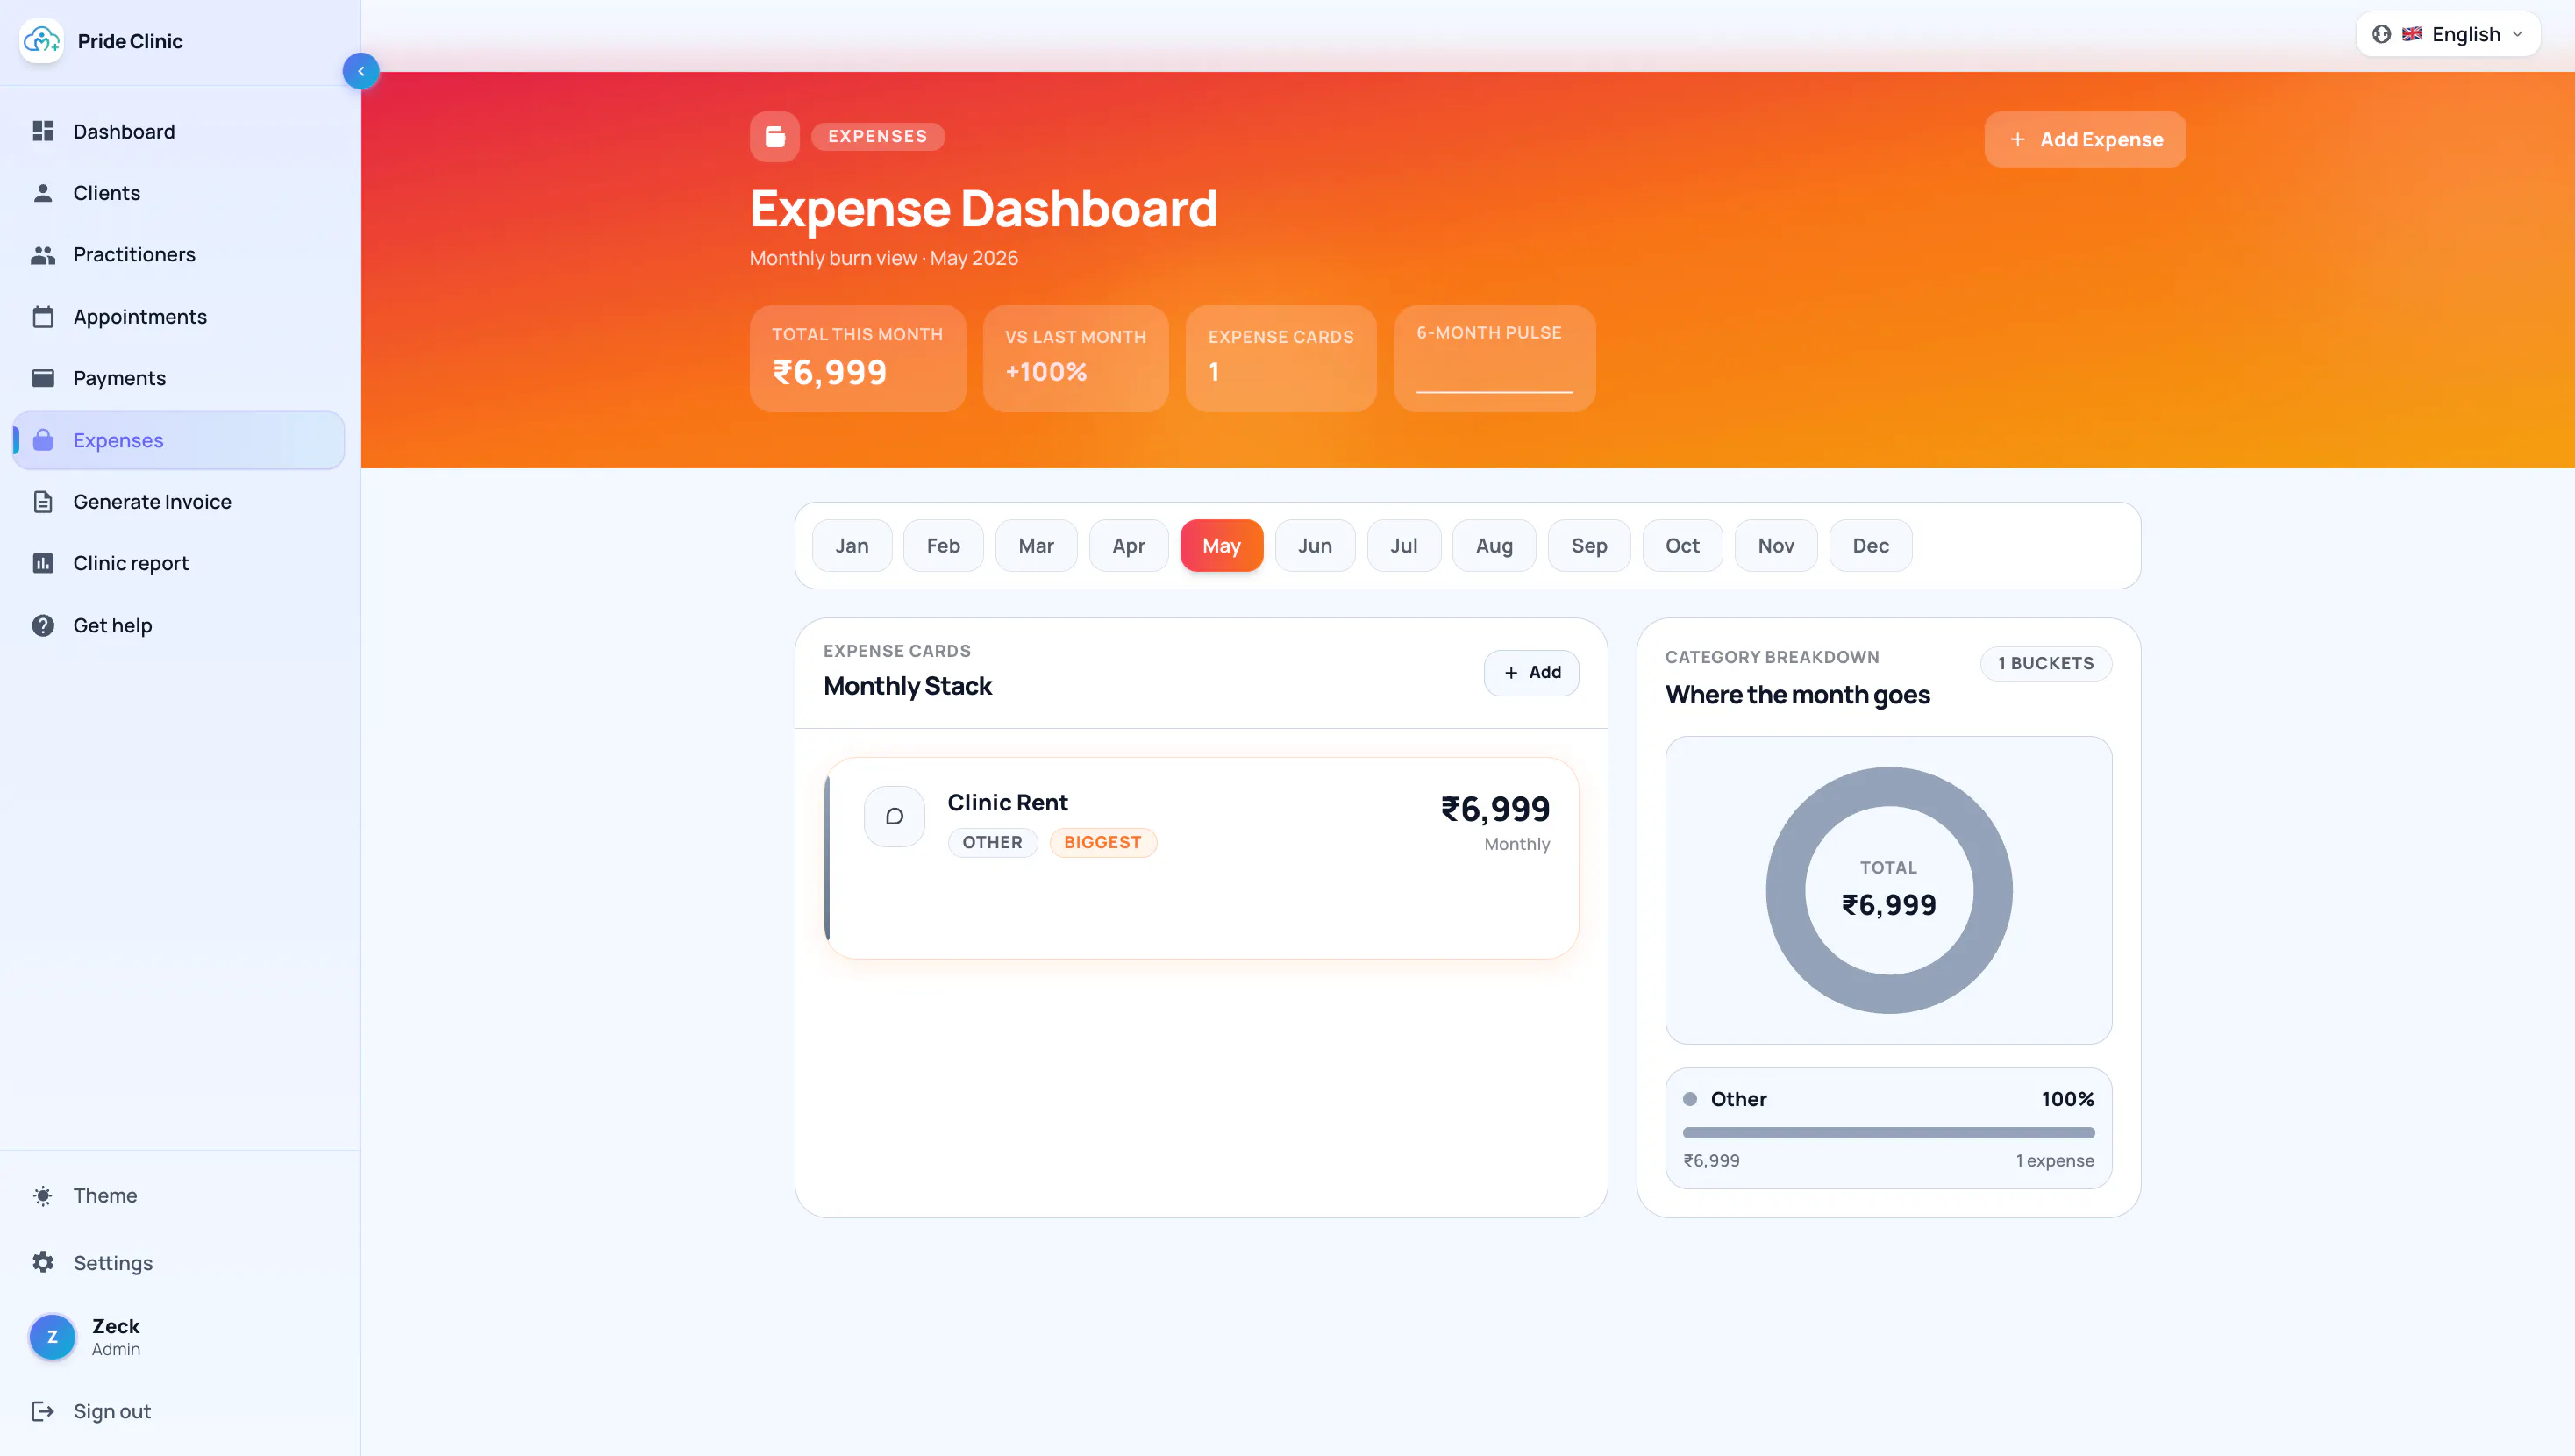Open the Dashboard grid icon
Viewport: 2575px width, 1456px height.
pos(43,131)
